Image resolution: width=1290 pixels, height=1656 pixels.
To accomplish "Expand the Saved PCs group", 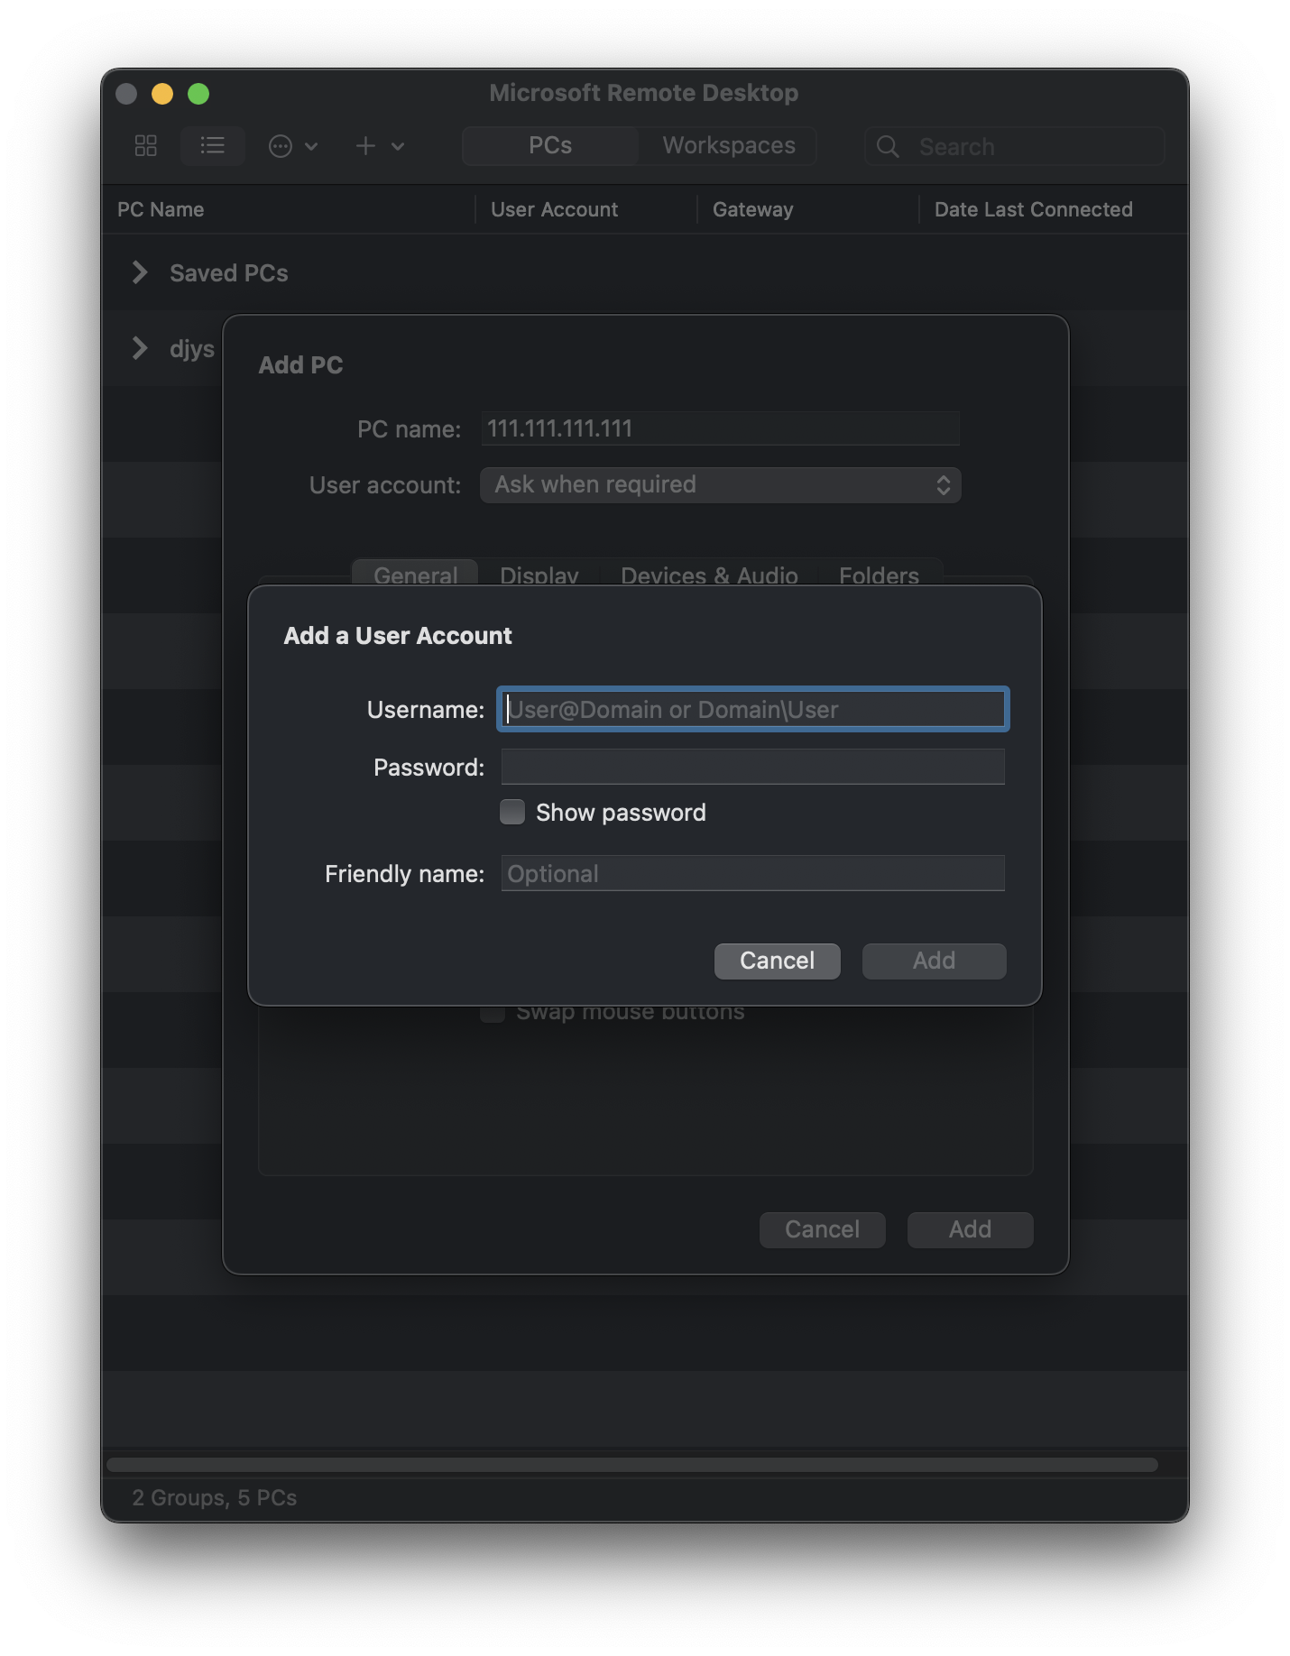I will (140, 272).
